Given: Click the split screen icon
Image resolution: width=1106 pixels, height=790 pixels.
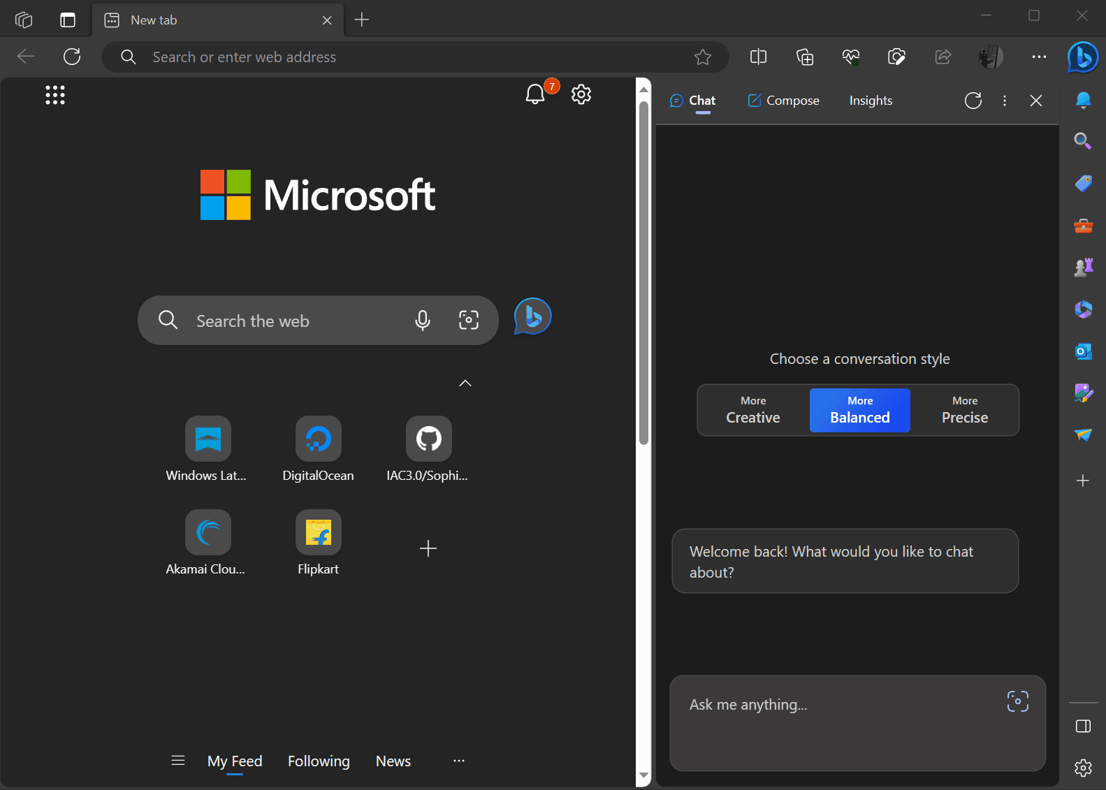Looking at the screenshot, I should click(x=758, y=57).
